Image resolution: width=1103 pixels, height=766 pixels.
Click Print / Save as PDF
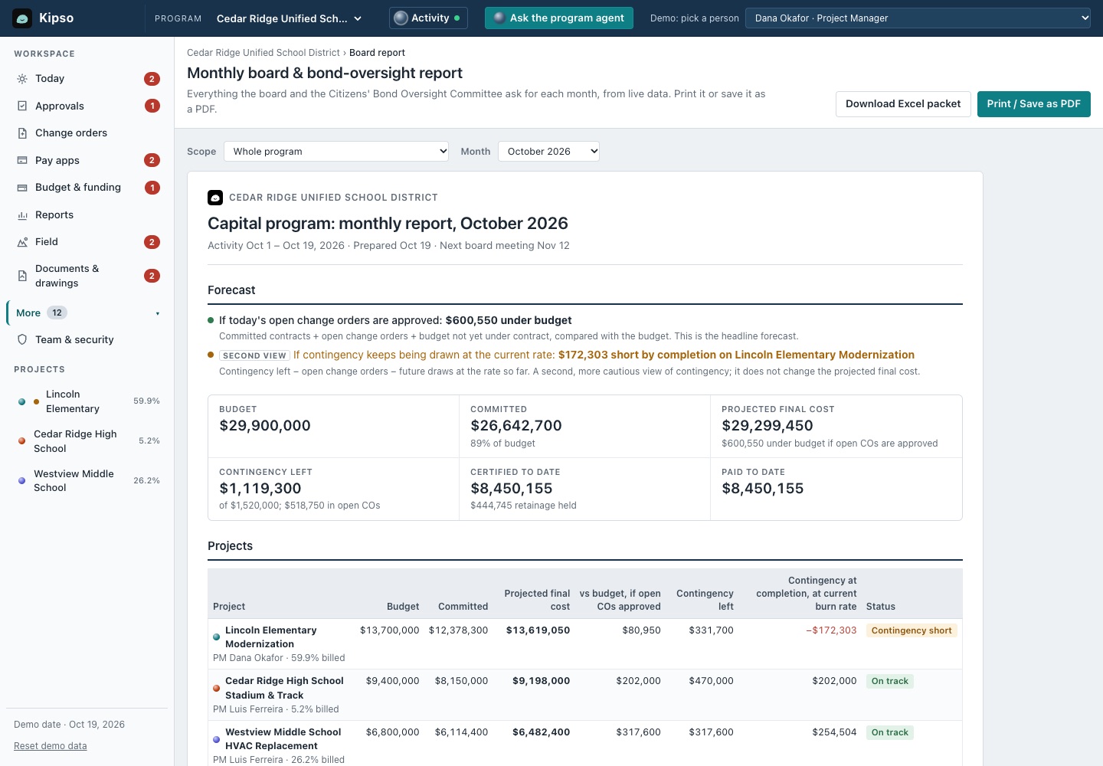(x=1033, y=104)
